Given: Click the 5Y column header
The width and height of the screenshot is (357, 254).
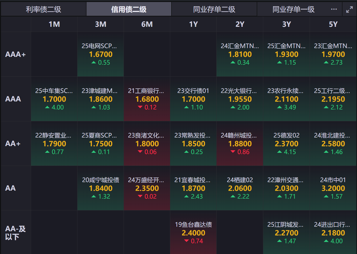Looking at the screenshot, I should tap(333, 24).
